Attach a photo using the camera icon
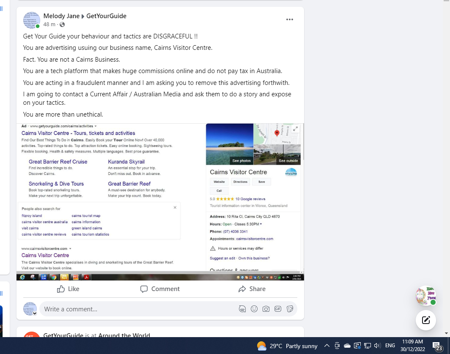This screenshot has height=354, width=450. pyautogui.click(x=266, y=309)
